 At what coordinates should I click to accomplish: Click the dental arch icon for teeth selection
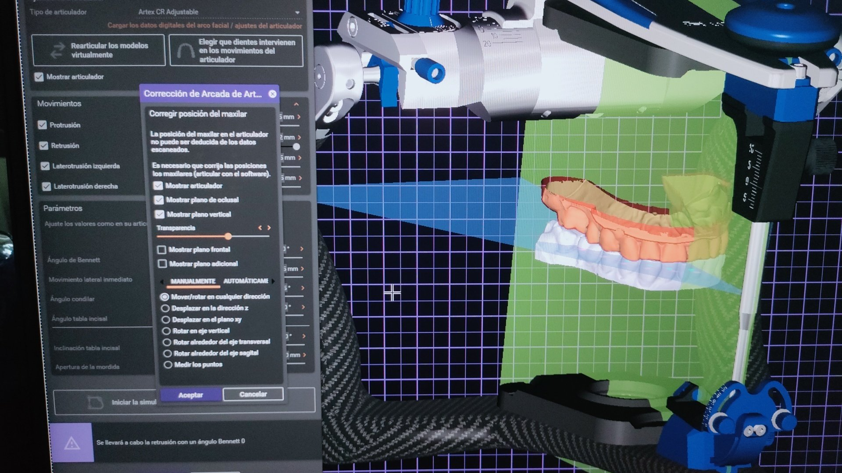pyautogui.click(x=186, y=51)
